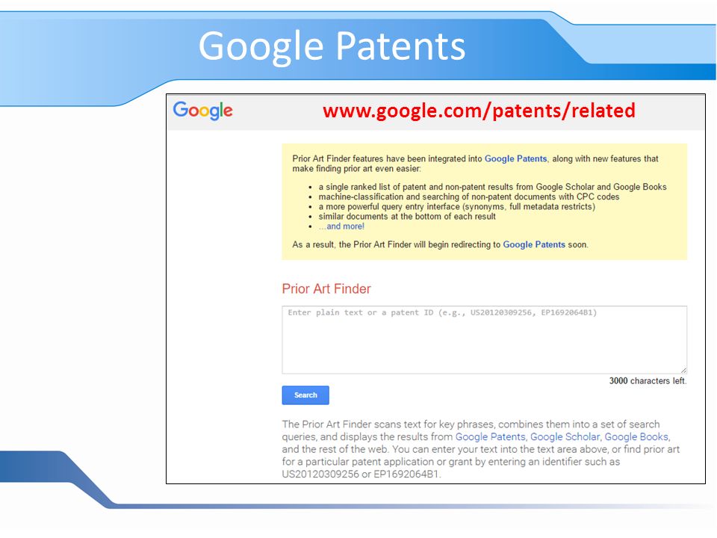Open Google Patents link in 'As a result' sentence

point(534,245)
